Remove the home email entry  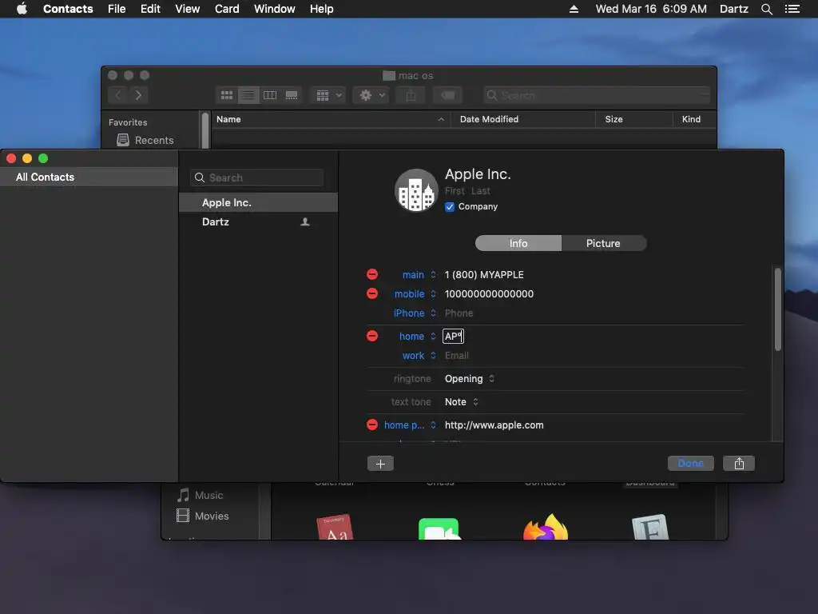coord(372,336)
